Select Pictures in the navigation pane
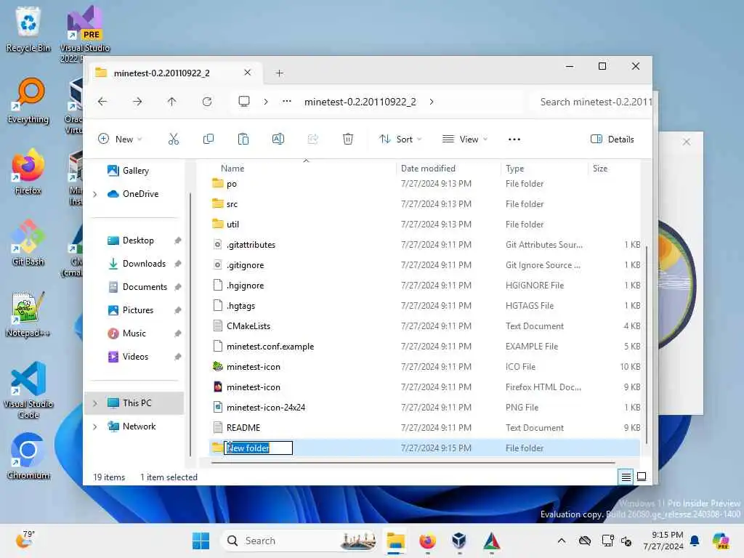This screenshot has width=744, height=558. (x=137, y=310)
